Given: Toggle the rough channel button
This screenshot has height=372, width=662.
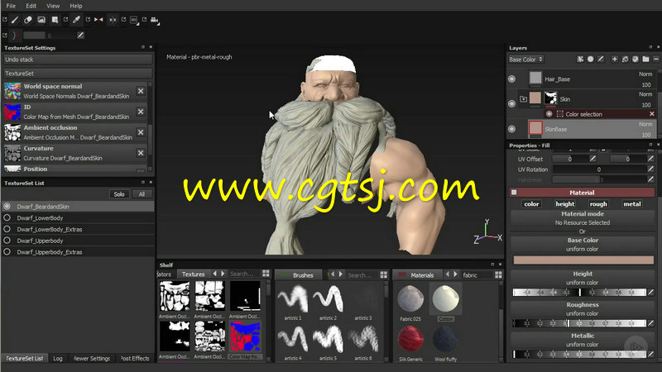Looking at the screenshot, I should click(x=598, y=203).
